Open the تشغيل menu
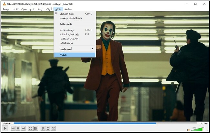This screenshot has height=133, width=210. pyautogui.click(x=15, y=9)
